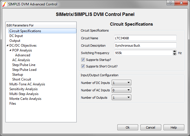
Task: Click the Help button
Action: coord(174,127)
